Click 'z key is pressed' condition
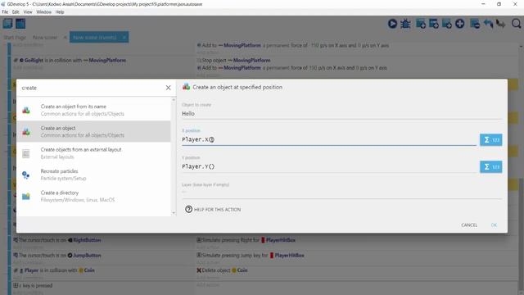Screen dimensions: 524x295 point(33,286)
